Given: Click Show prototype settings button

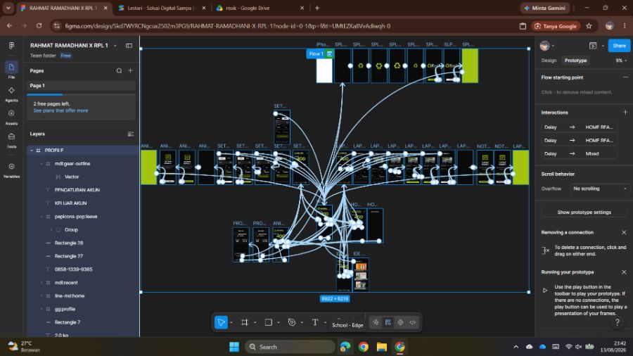Looking at the screenshot, I should pos(584,212).
